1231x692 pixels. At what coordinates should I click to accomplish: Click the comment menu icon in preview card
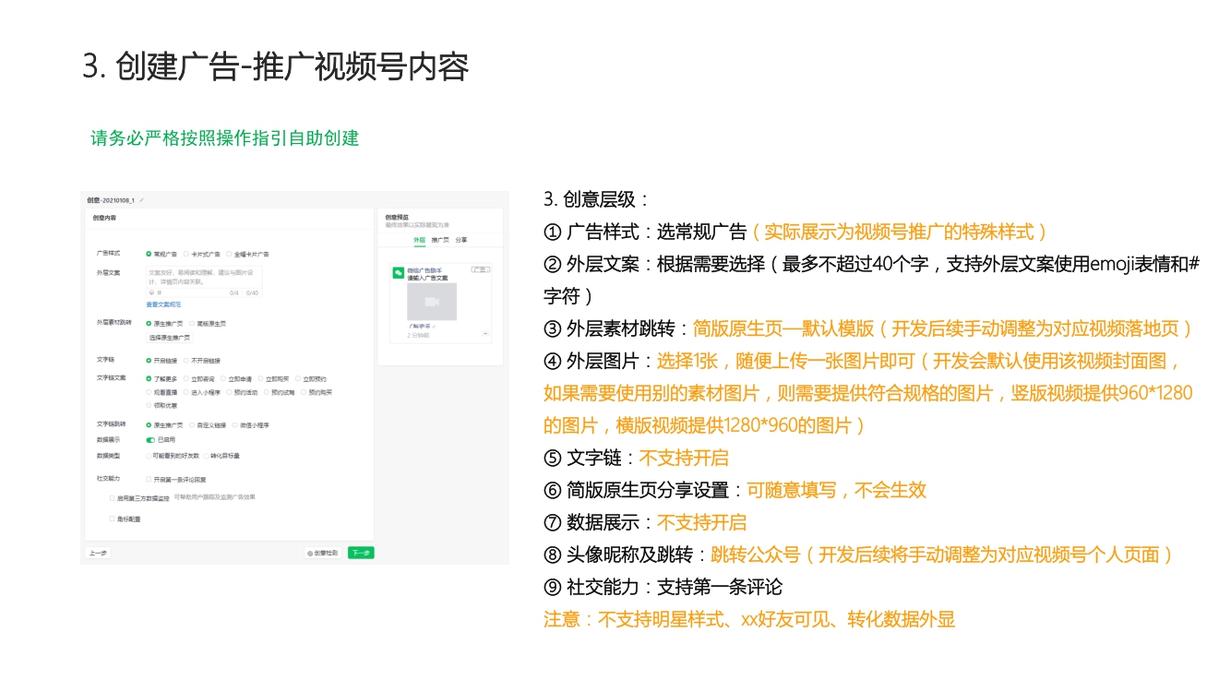[485, 334]
